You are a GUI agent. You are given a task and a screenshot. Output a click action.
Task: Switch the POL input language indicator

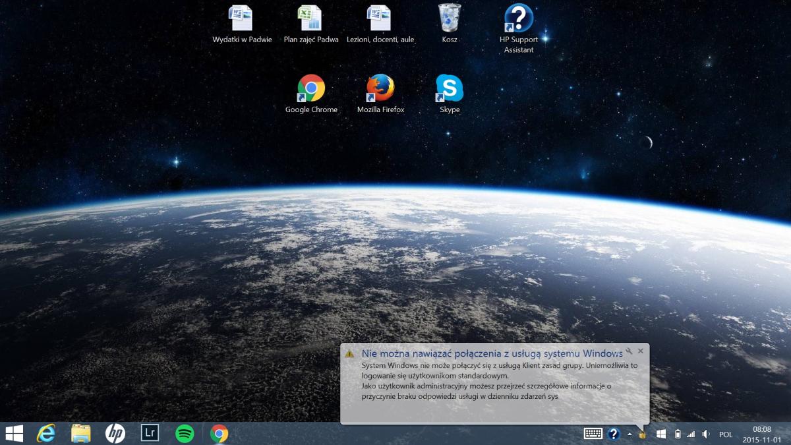click(x=726, y=434)
